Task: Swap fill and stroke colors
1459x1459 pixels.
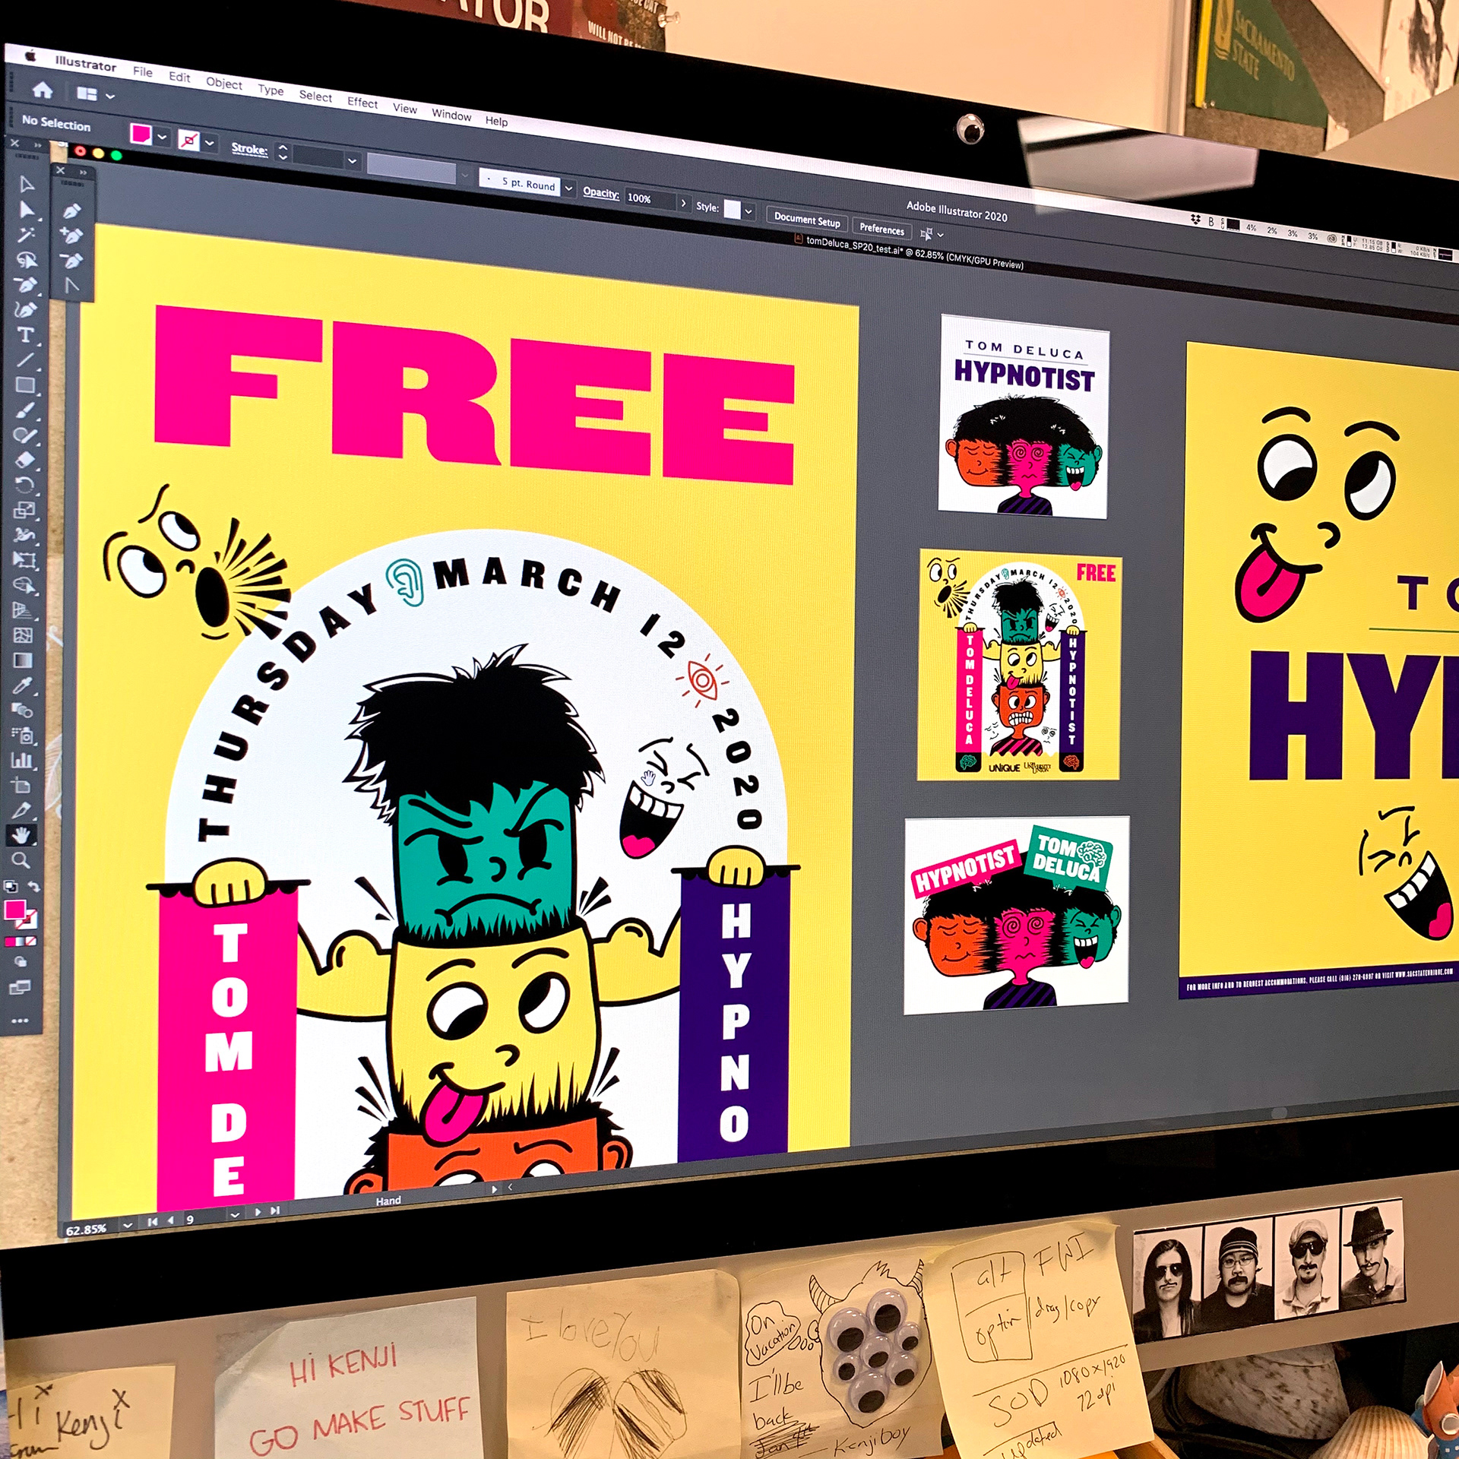Action: 34,887
